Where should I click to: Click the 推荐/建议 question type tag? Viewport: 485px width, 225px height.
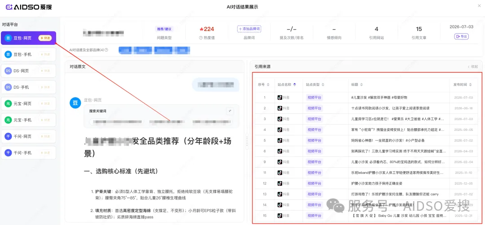(x=164, y=29)
